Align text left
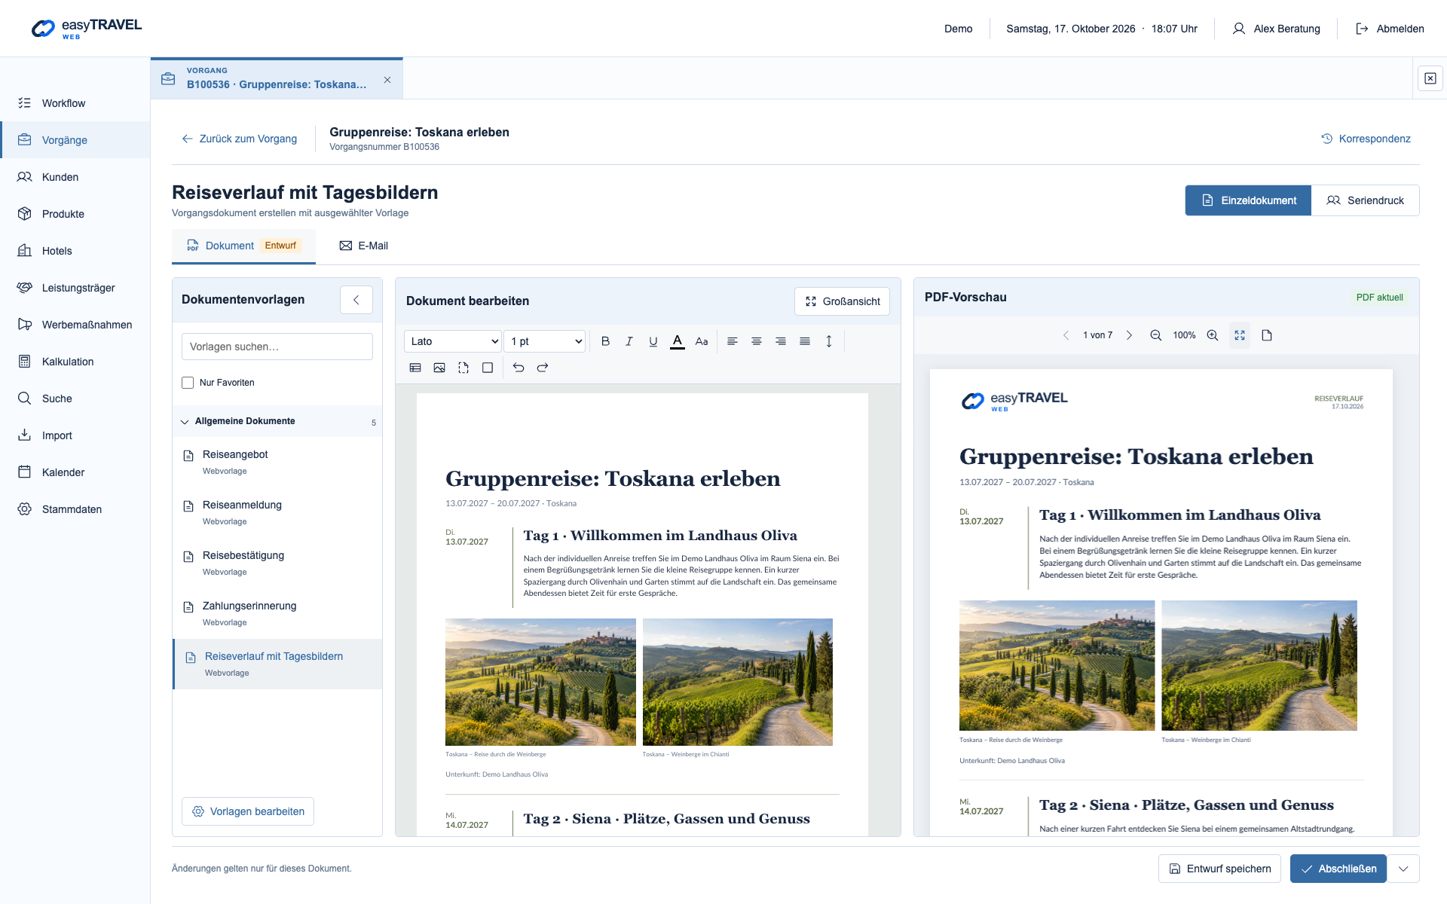The width and height of the screenshot is (1447, 904). tap(733, 341)
